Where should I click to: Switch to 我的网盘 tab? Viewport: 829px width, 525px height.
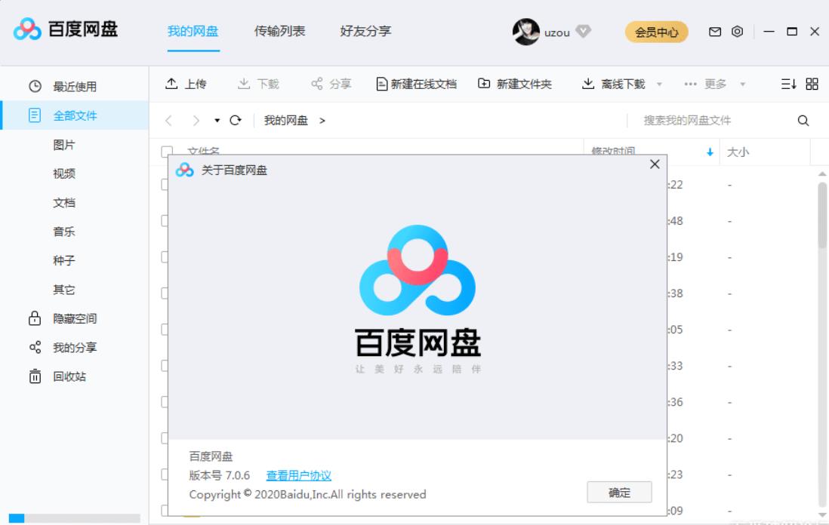tap(193, 31)
